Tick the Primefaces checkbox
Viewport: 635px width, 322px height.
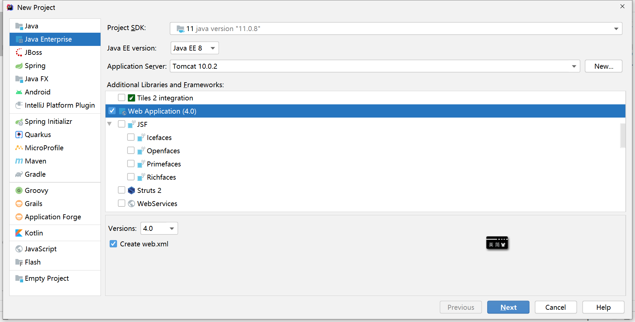(x=131, y=164)
